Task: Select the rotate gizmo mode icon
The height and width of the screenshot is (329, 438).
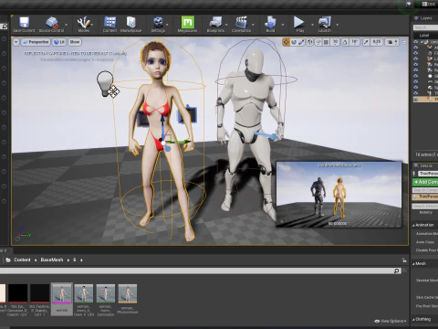Action: [294, 42]
